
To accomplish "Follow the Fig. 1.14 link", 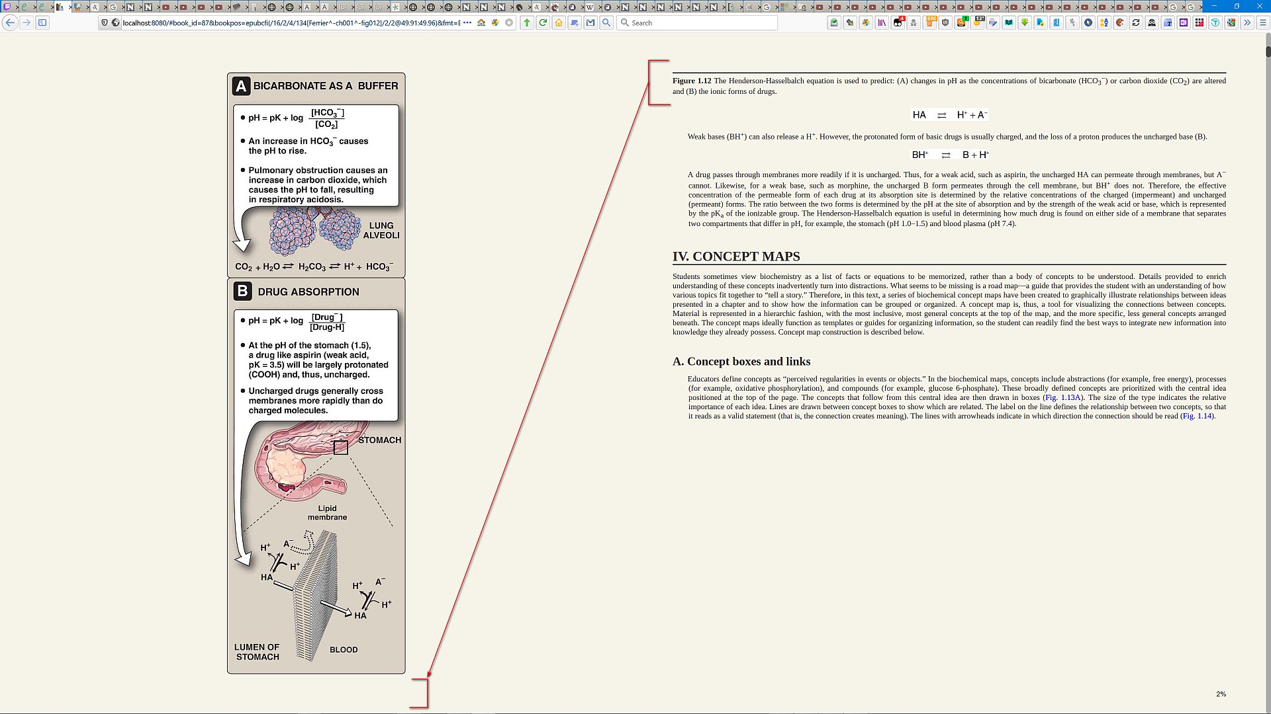I will [x=1198, y=416].
